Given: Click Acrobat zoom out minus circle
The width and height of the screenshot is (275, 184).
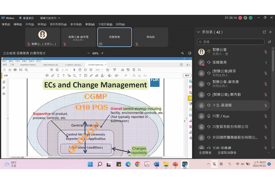Looking at the screenshot, I should [x=86, y=70].
